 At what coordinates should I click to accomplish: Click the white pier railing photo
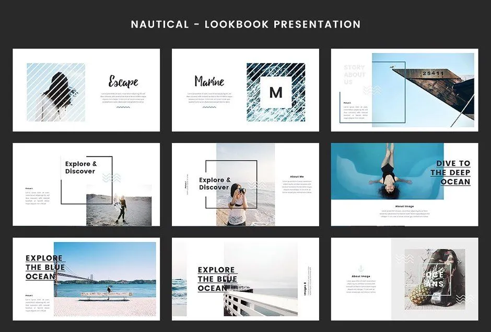pos(261,279)
